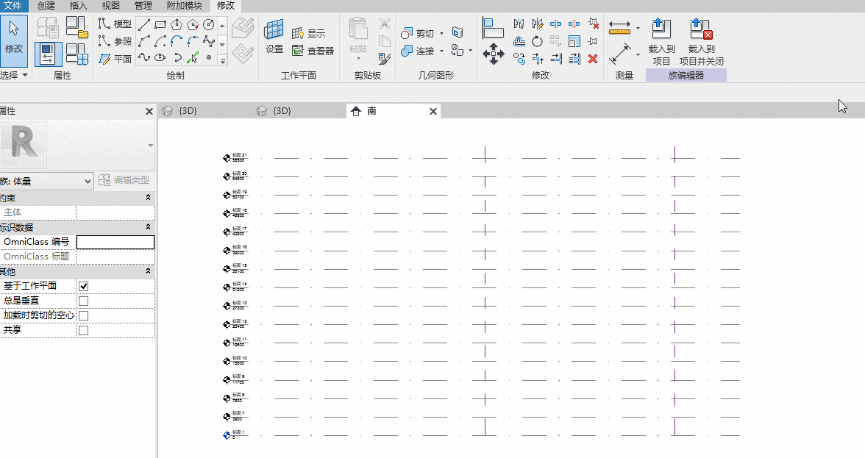Select the Spline draw tool
Image resolution: width=865 pixels, height=458 pixels.
(144, 57)
